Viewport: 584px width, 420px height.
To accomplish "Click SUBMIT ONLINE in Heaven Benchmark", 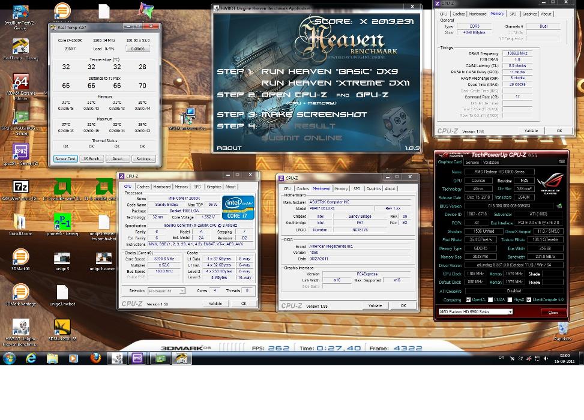I will 302,138.
